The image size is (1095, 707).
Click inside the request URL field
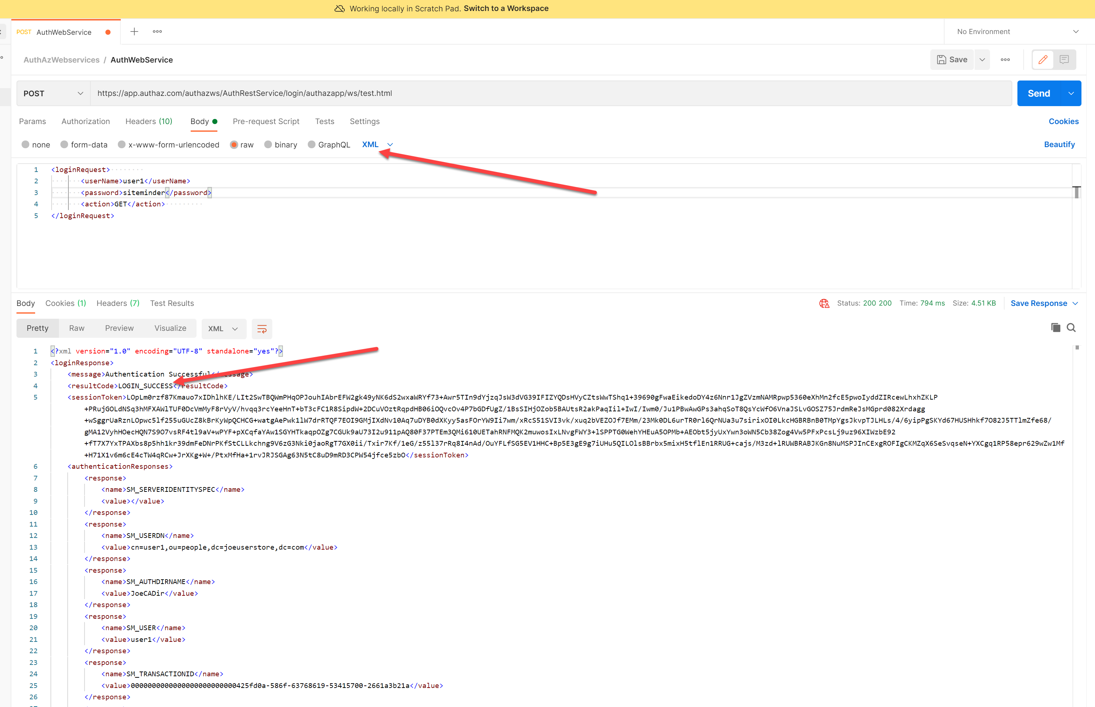tap(551, 93)
